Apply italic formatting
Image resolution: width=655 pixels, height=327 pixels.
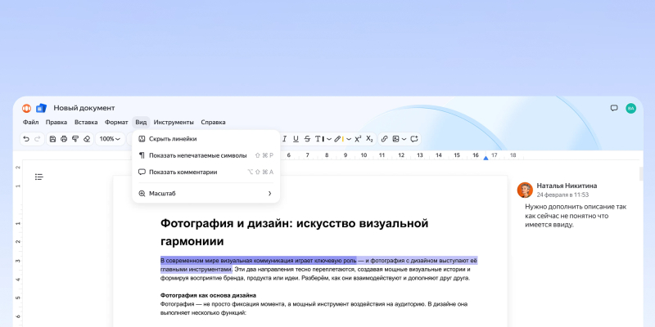pyautogui.click(x=285, y=139)
